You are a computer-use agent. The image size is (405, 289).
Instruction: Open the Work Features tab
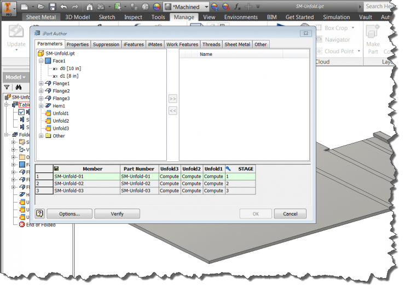coord(182,44)
